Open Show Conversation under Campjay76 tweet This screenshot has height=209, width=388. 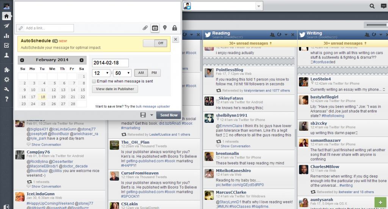tap(46, 187)
